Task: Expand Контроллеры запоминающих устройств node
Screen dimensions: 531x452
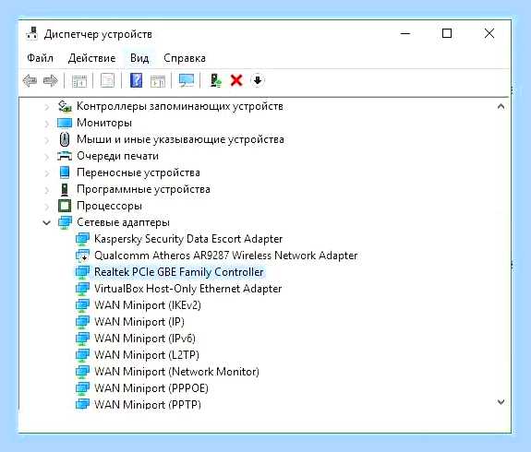Action: [47, 107]
